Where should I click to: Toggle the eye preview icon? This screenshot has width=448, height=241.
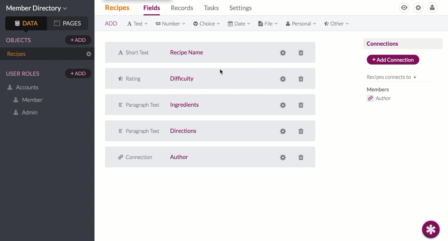tap(404, 8)
